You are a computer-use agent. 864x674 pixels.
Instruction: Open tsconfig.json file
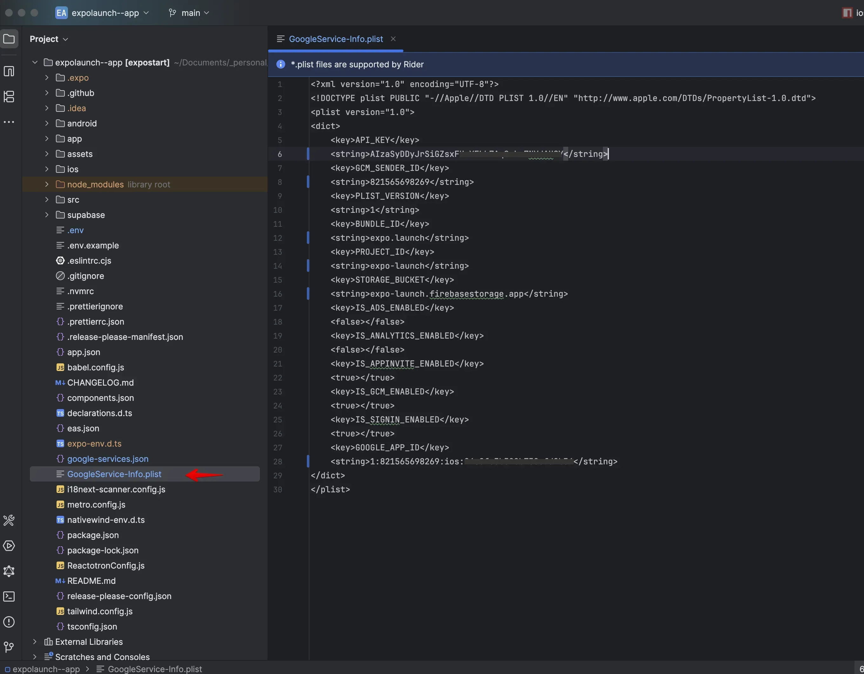click(92, 627)
